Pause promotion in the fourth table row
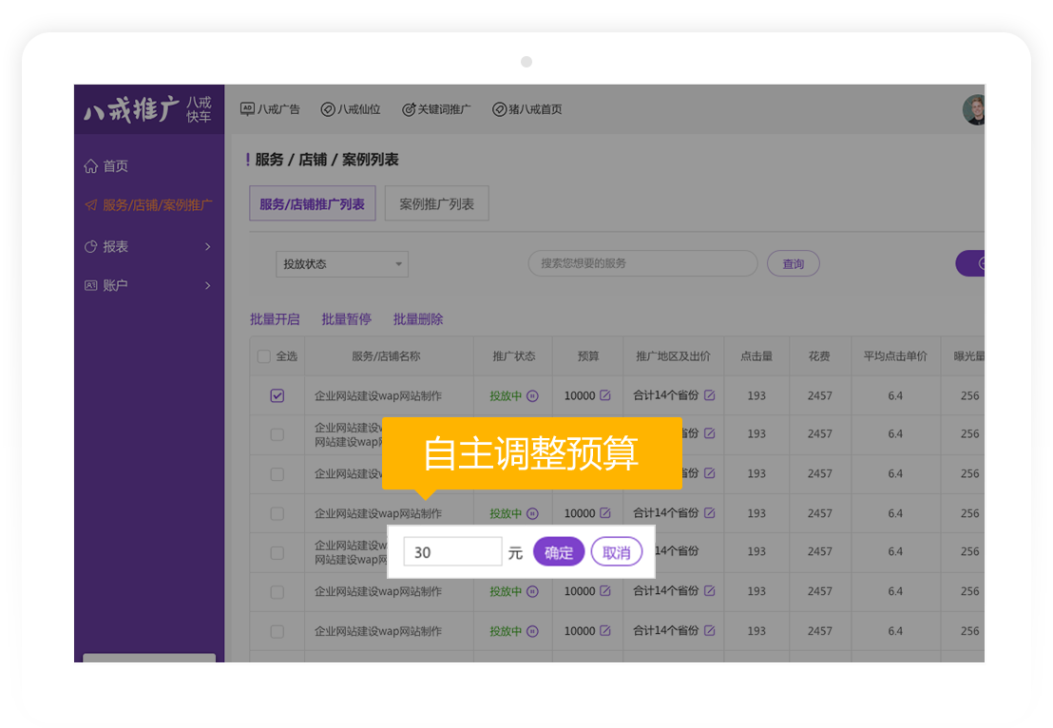 point(532,514)
